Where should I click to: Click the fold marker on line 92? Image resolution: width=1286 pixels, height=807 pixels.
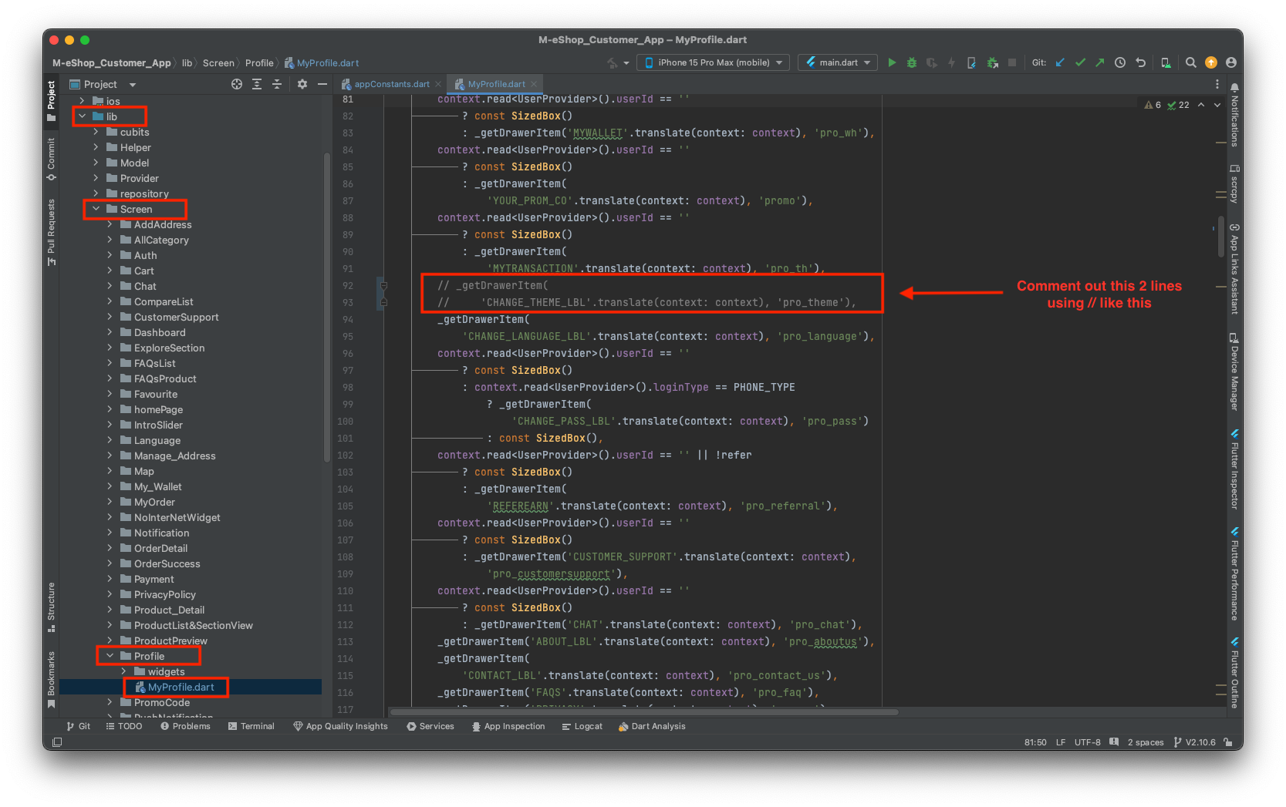click(383, 286)
